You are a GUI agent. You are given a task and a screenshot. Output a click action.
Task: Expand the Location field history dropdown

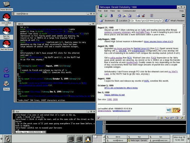[163, 21]
